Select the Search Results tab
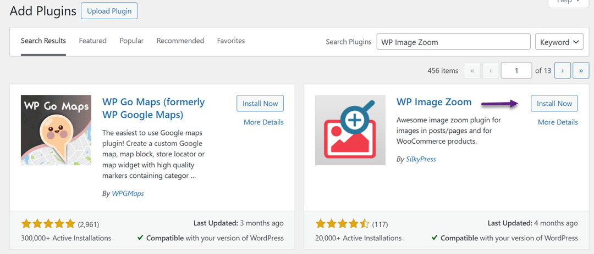This screenshot has height=254, width=594. pos(43,41)
